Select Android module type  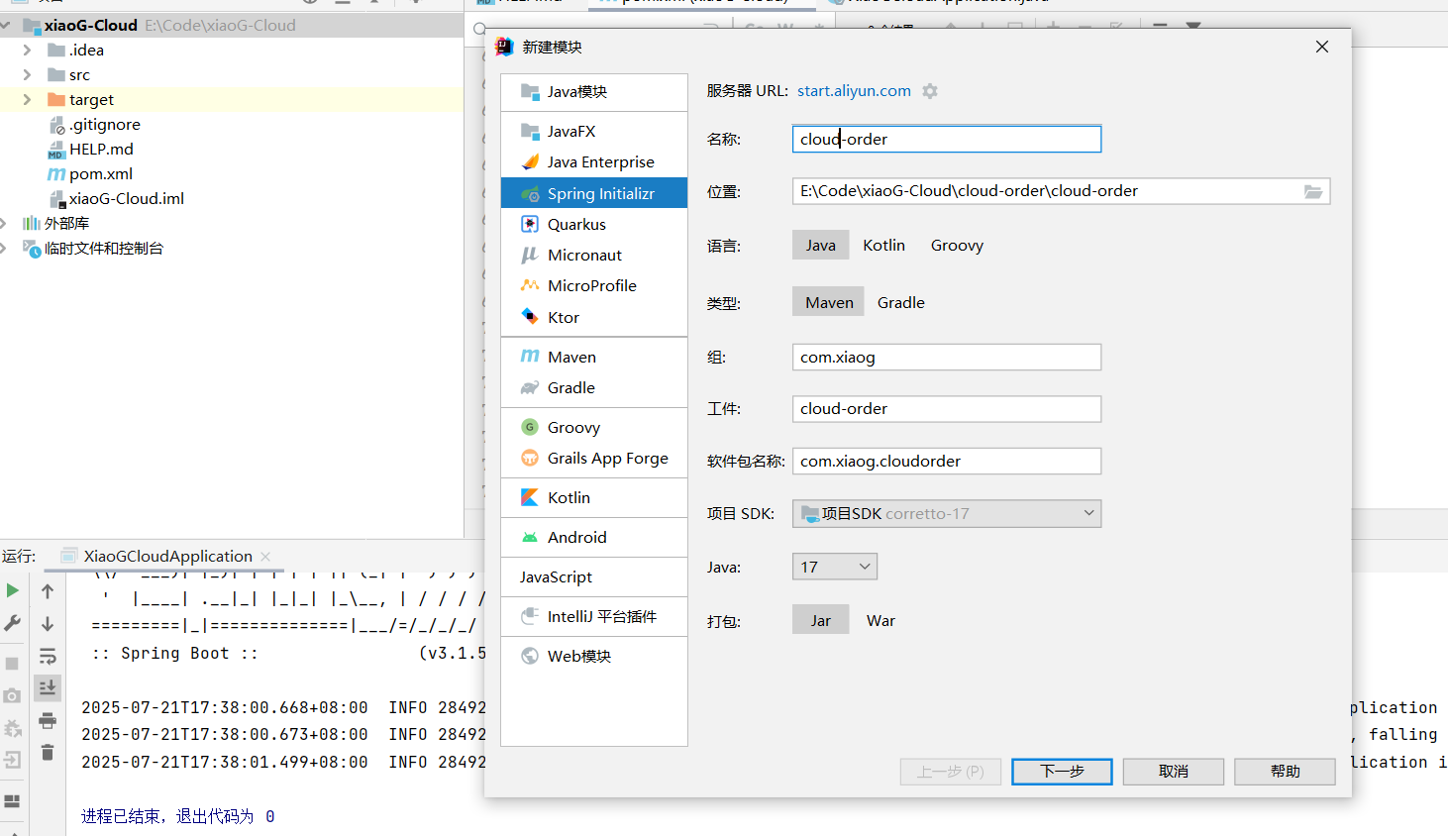tap(594, 537)
